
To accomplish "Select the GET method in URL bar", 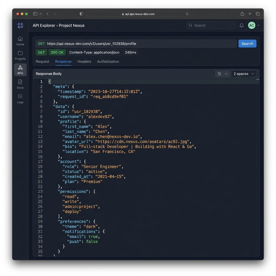I will pos(41,44).
